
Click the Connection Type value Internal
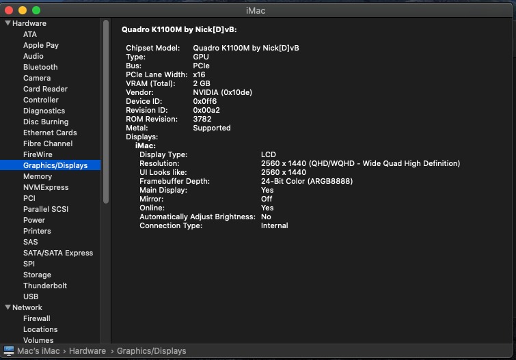click(275, 225)
